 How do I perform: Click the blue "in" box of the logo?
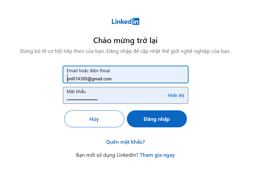136,22
